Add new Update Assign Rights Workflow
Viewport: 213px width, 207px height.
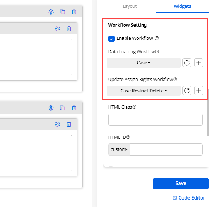[x=199, y=91]
